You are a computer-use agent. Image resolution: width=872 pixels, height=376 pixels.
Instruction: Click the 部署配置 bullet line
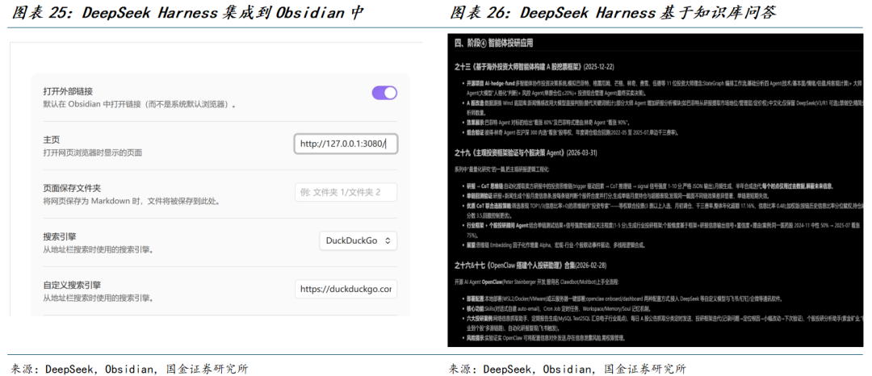(623, 299)
